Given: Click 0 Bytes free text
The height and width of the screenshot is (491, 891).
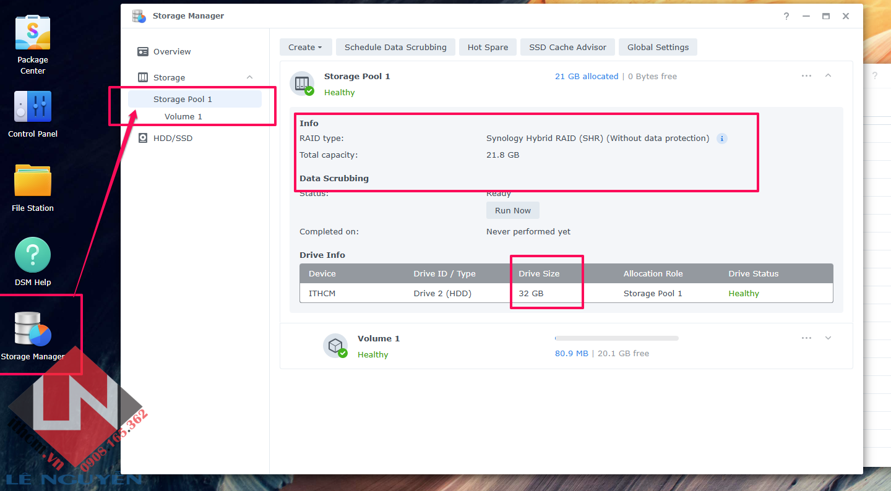Looking at the screenshot, I should pos(652,76).
